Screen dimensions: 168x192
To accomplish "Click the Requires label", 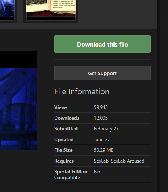I will (64, 161).
